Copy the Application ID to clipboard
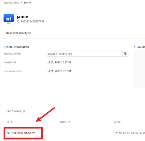Image resolution: width=145 pixels, height=141 pixels. tap(125, 54)
